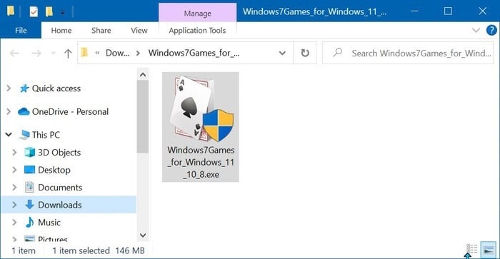Click the address bar folder icon
Viewport: 500px width, 259px height.
pyautogui.click(x=84, y=53)
